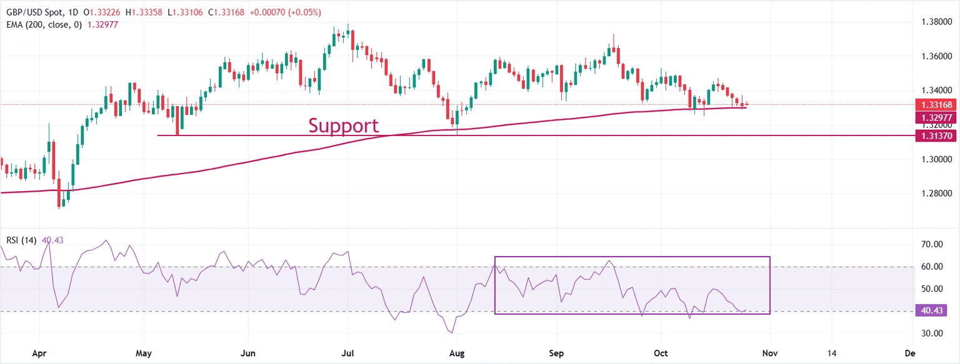This screenshot has width=960, height=364.
Task: Click the RSI (14) indicator legend
Action: (x=21, y=240)
